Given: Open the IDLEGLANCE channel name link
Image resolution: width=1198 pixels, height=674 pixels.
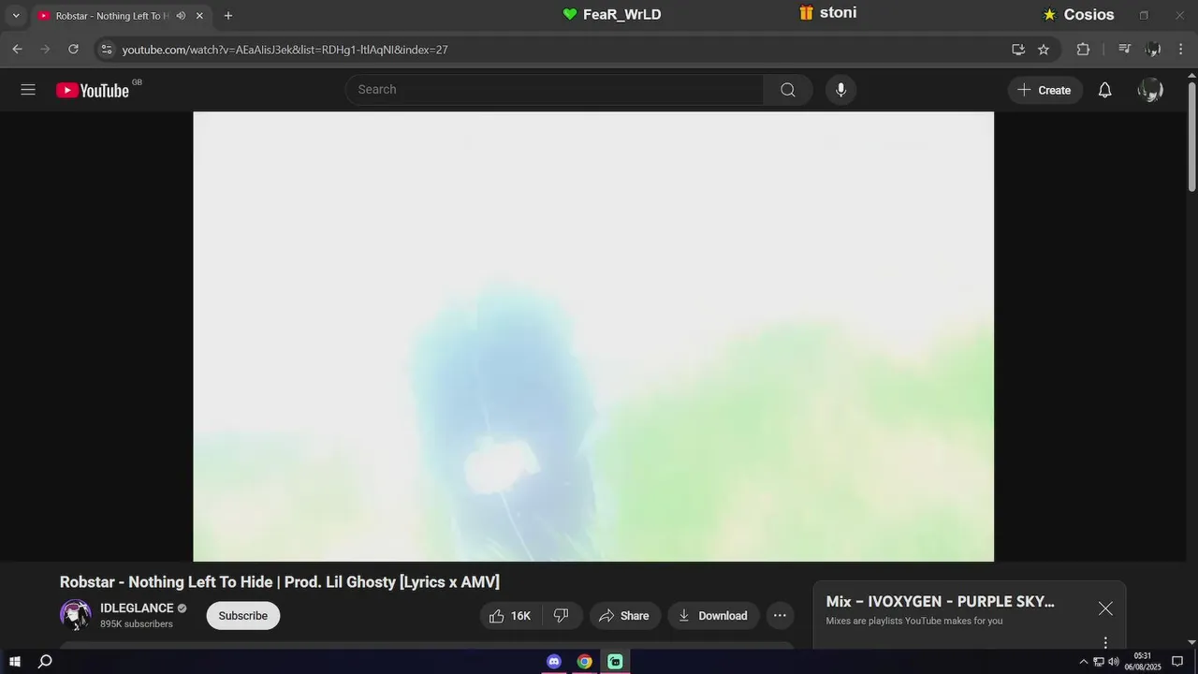Looking at the screenshot, I should (x=137, y=608).
